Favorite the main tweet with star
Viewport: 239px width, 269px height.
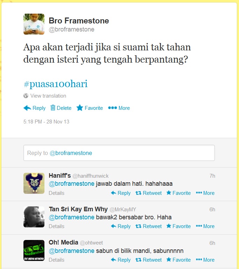[x=90, y=108]
